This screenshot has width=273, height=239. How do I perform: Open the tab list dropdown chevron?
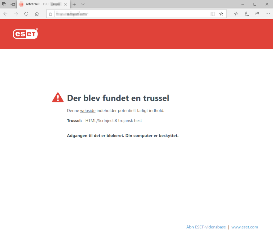[82, 4]
